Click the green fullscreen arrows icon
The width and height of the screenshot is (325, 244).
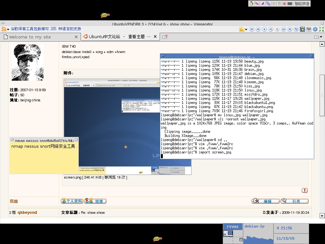pos(322,29)
